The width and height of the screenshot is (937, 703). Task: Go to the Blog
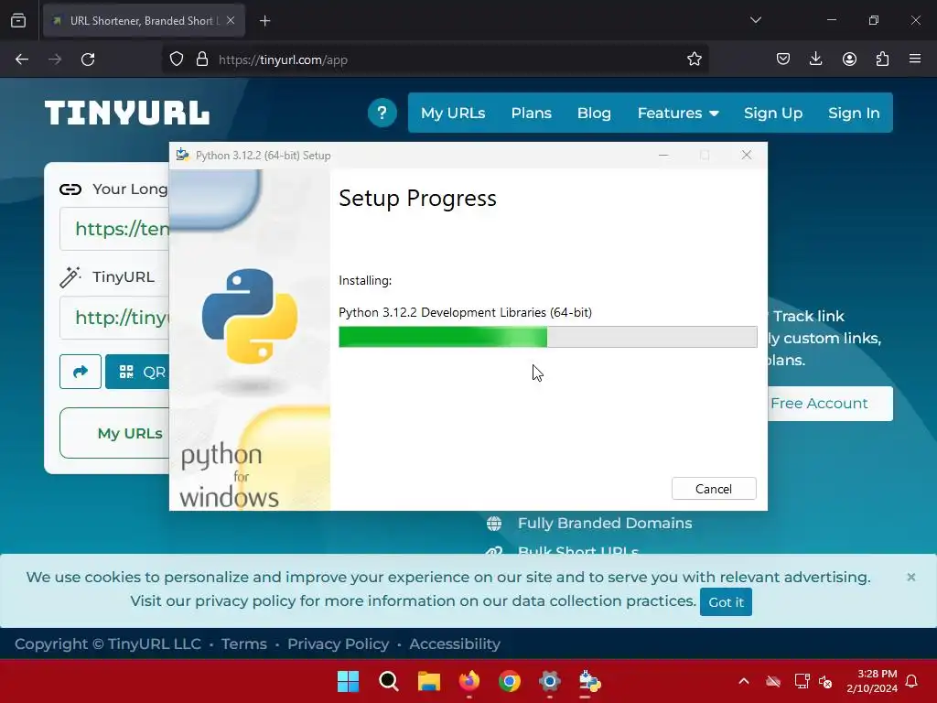pyautogui.click(x=593, y=113)
